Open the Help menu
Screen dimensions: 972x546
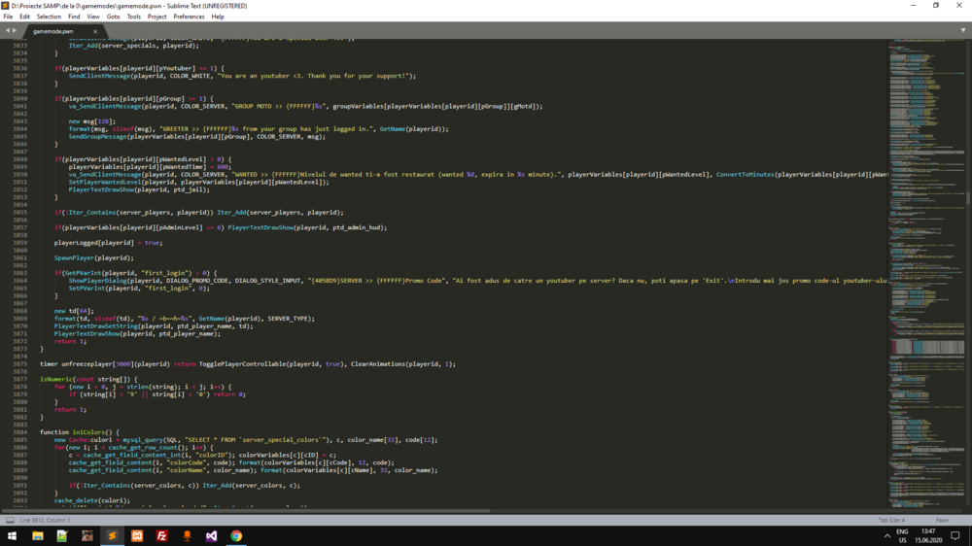[x=218, y=17]
